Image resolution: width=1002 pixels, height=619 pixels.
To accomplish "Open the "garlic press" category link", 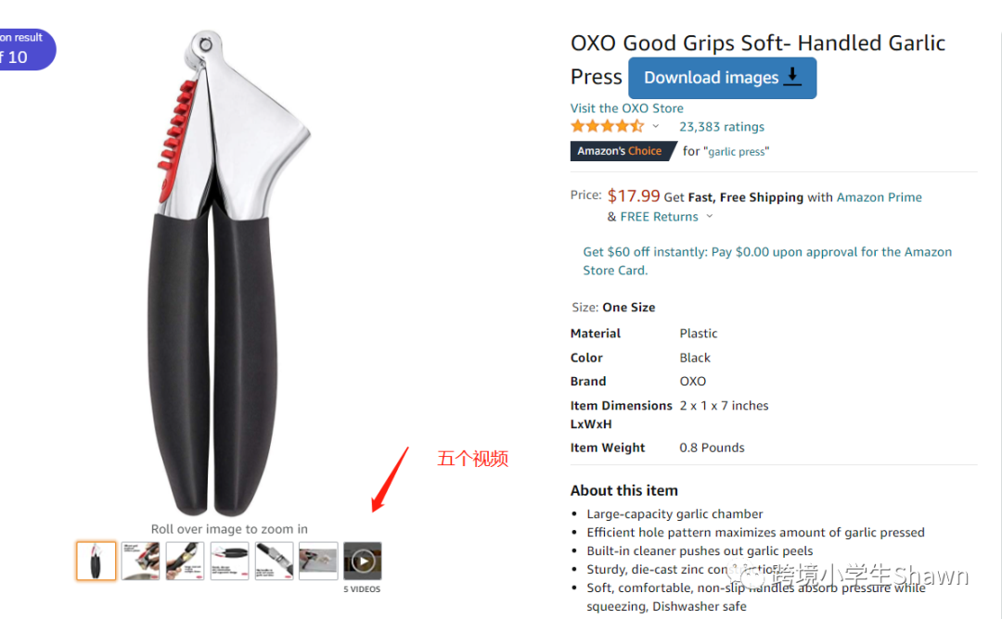I will pos(739,152).
